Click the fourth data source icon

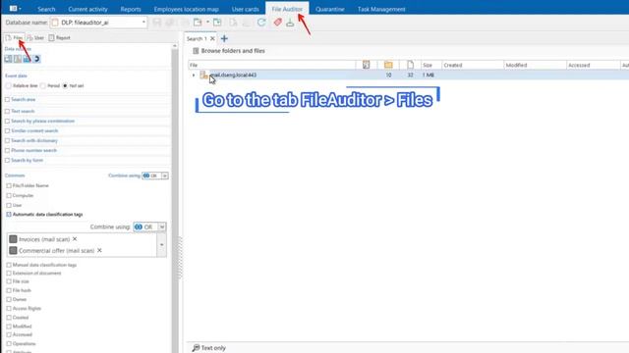(36, 59)
